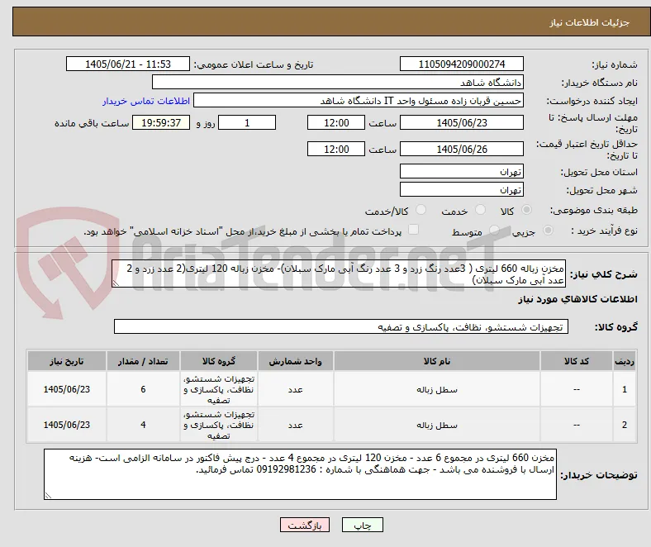Click the تعداد / مقدار column header
Viewport: 651px width, 547px height.
tap(143, 361)
